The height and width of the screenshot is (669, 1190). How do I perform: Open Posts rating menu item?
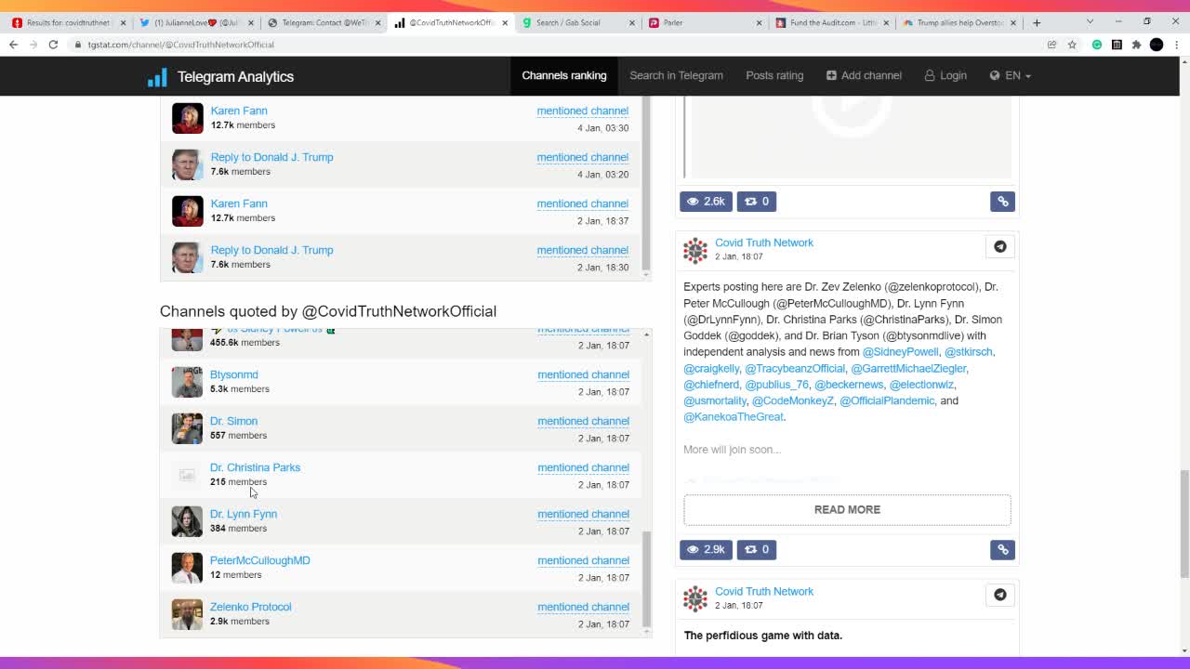(x=774, y=76)
